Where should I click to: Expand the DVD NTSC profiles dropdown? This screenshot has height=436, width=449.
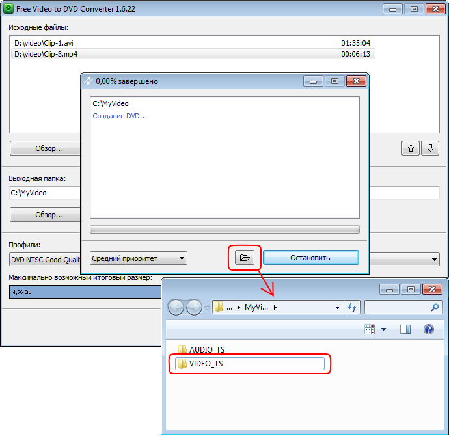coord(434,260)
